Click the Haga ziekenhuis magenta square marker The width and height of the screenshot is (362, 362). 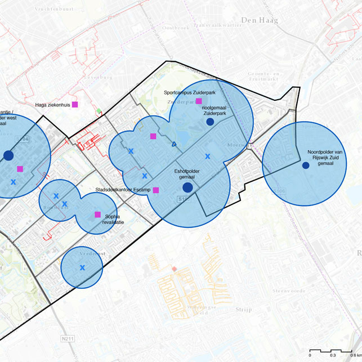[74, 104]
